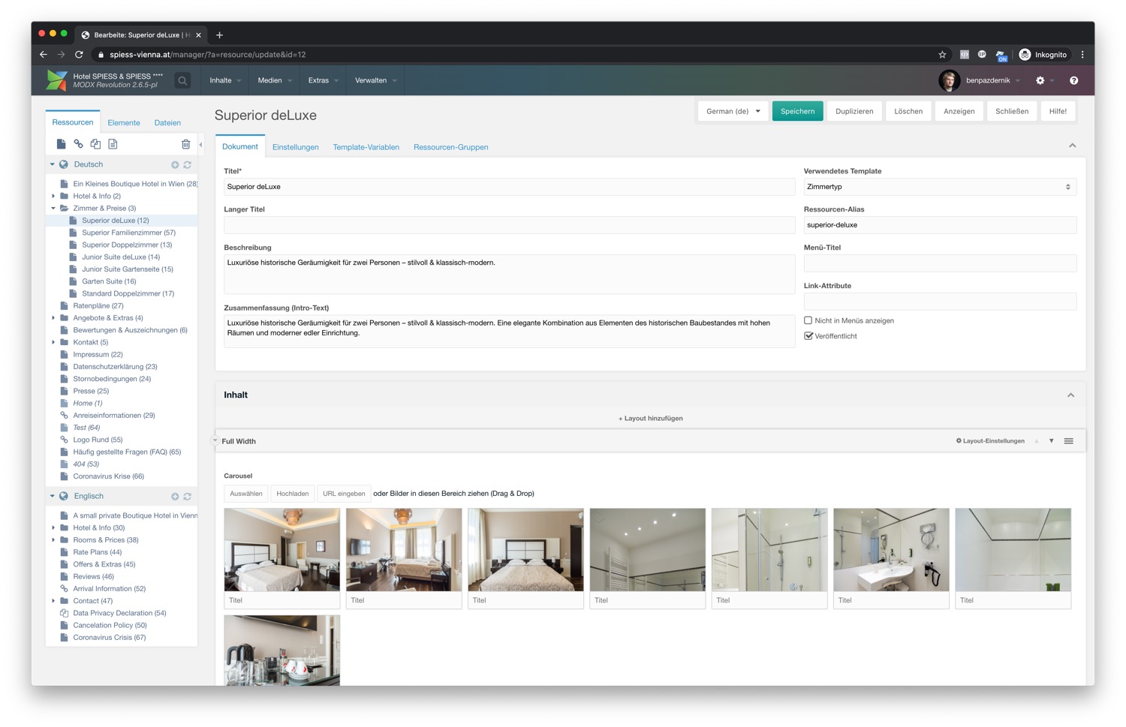Create a new weblink with the chain icon
Screen dimensions: 1126x727
point(78,144)
